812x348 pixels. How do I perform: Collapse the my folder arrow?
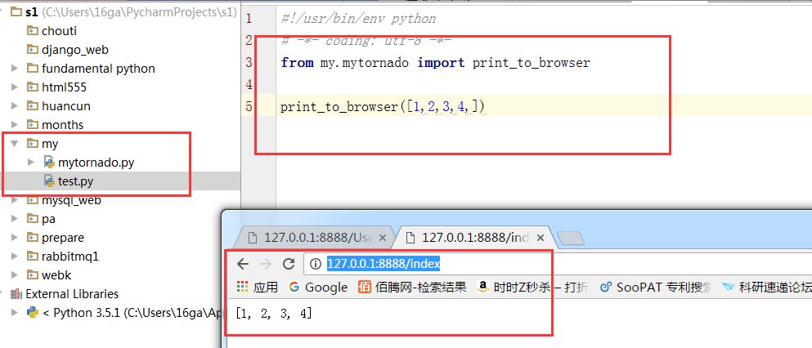15,143
